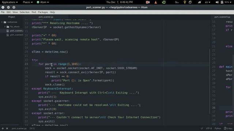The height and width of the screenshot is (131, 234).
Task: Select the ftp_attack folder in tree
Action: (x=15, y=27)
